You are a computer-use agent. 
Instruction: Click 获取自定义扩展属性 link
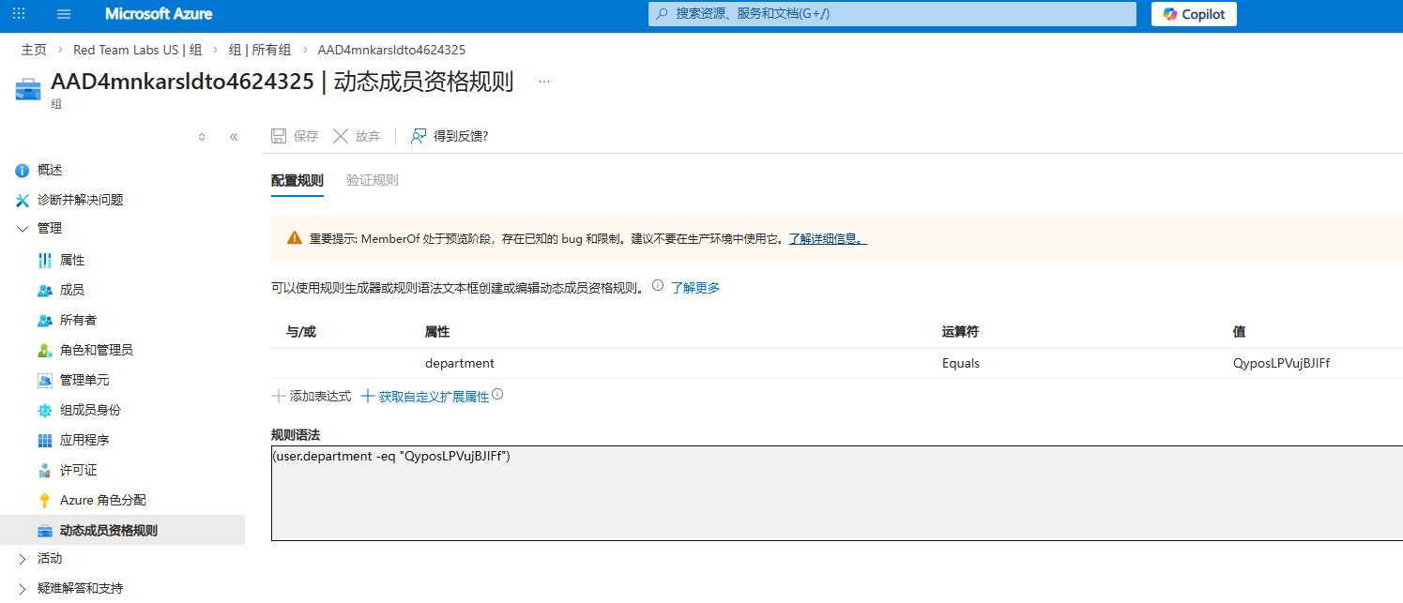434,397
